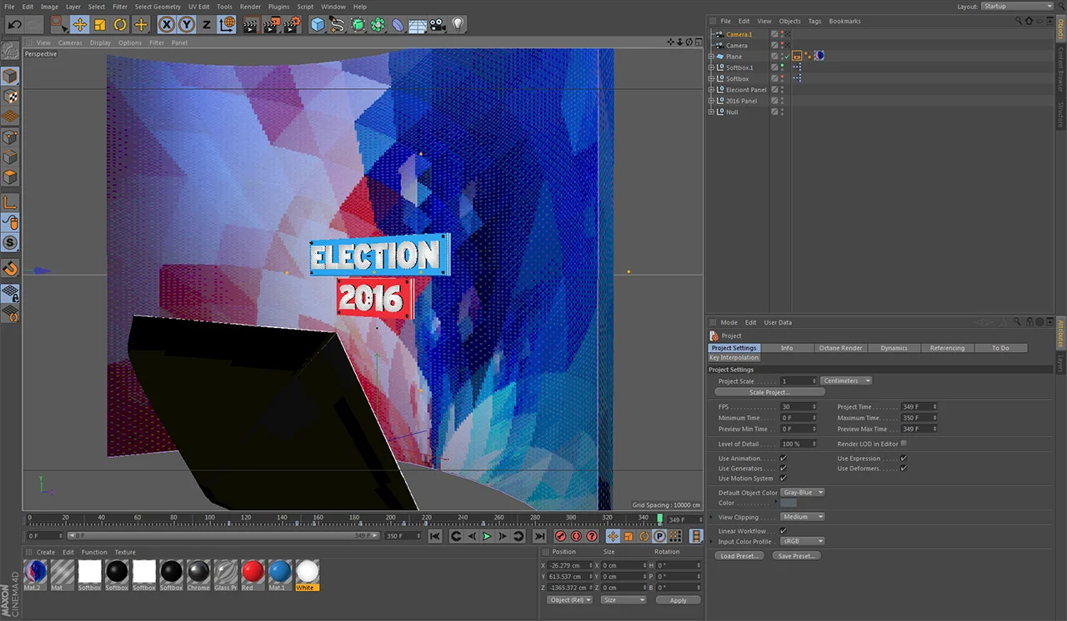Open the floor environment objects icon
The width and height of the screenshot is (1067, 621).
(x=418, y=25)
